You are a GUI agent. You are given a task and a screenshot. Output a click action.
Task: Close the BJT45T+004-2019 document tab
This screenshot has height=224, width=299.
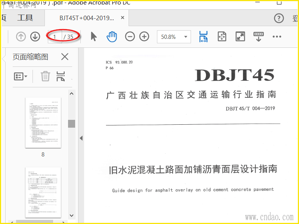123,18
